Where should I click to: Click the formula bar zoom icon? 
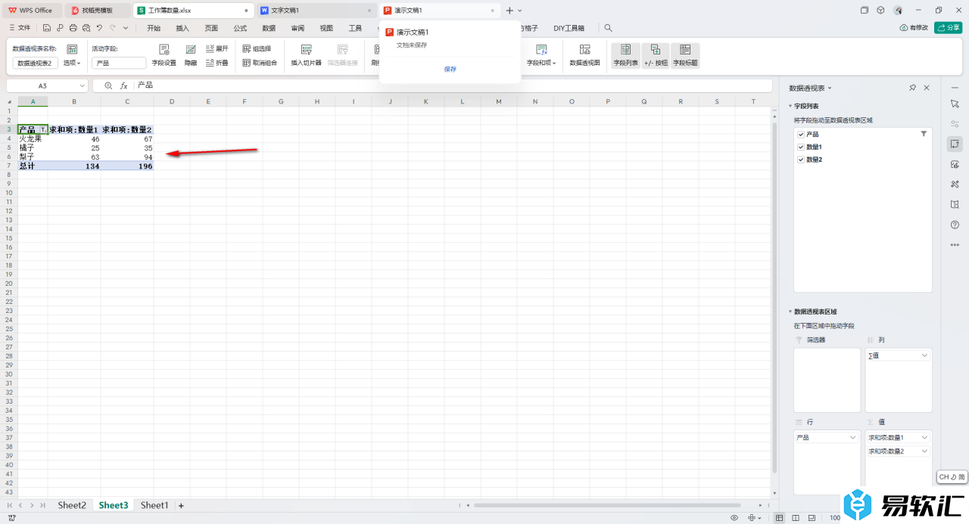click(x=108, y=86)
